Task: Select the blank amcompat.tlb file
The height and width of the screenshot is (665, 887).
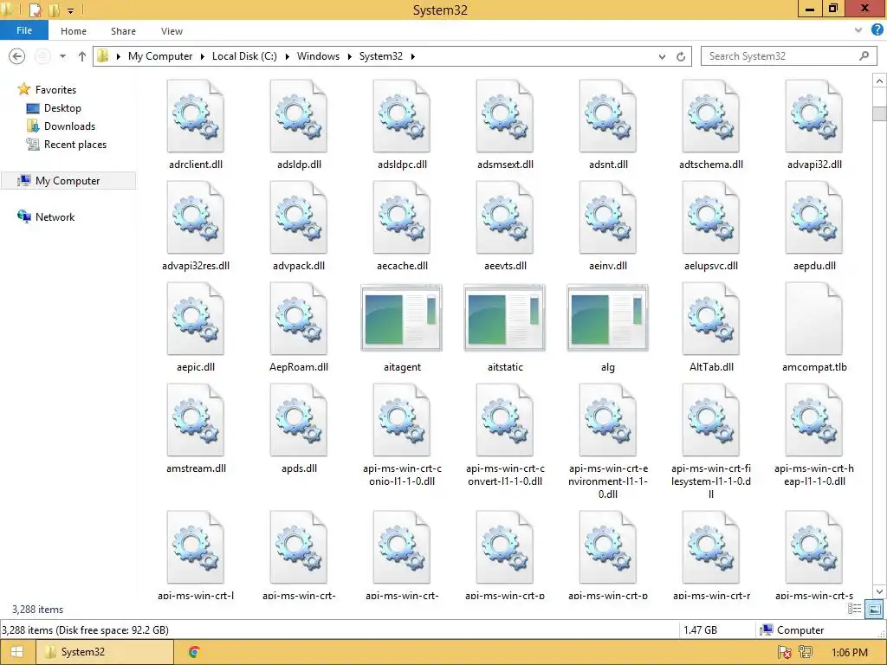Action: coord(814,319)
